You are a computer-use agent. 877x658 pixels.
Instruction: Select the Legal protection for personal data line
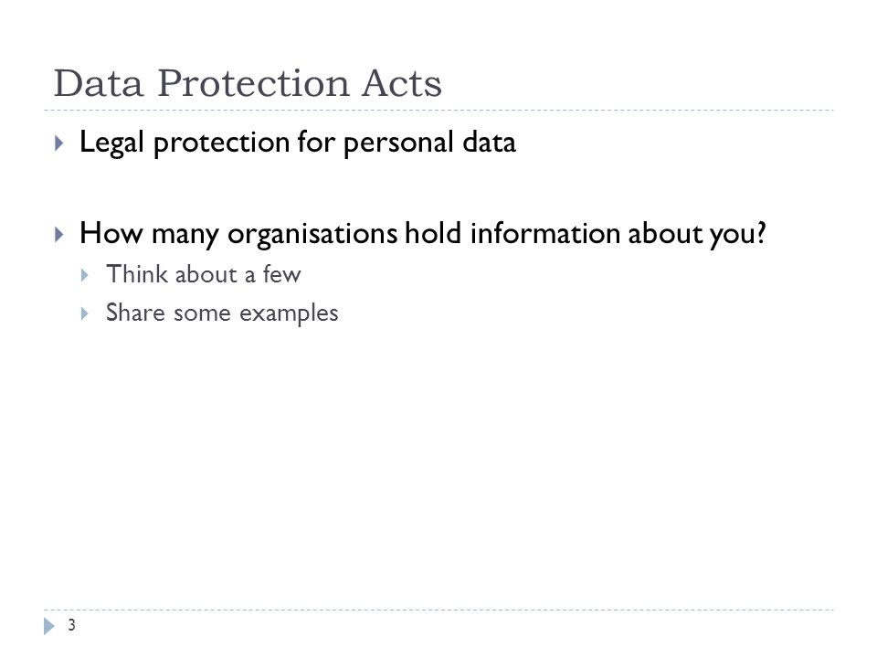click(x=298, y=143)
